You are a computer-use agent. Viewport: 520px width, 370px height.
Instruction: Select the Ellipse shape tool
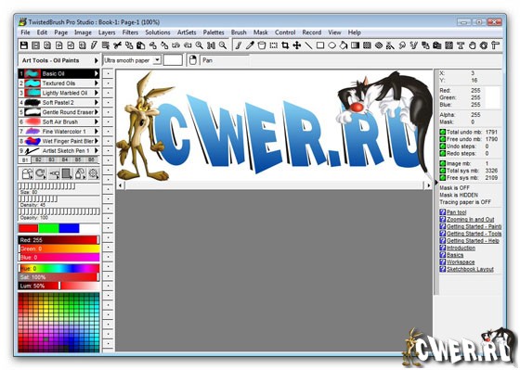click(x=332, y=45)
